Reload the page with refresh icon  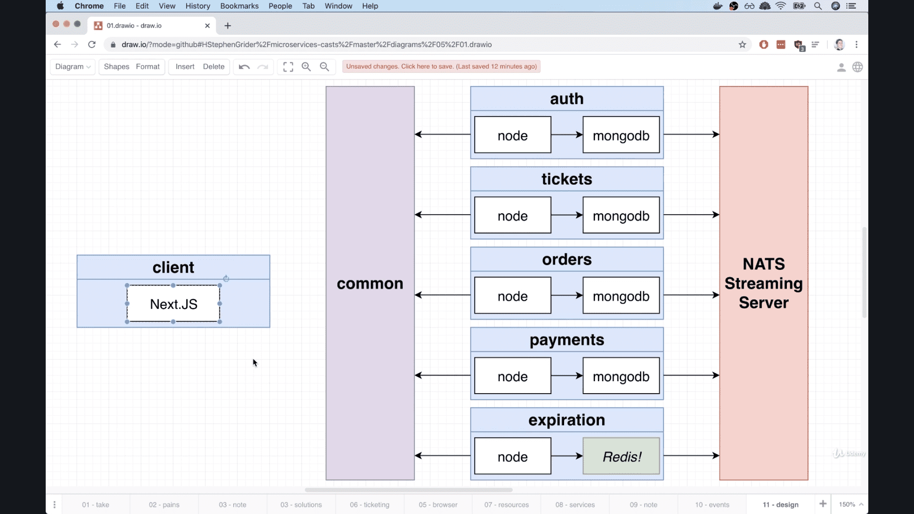92,45
